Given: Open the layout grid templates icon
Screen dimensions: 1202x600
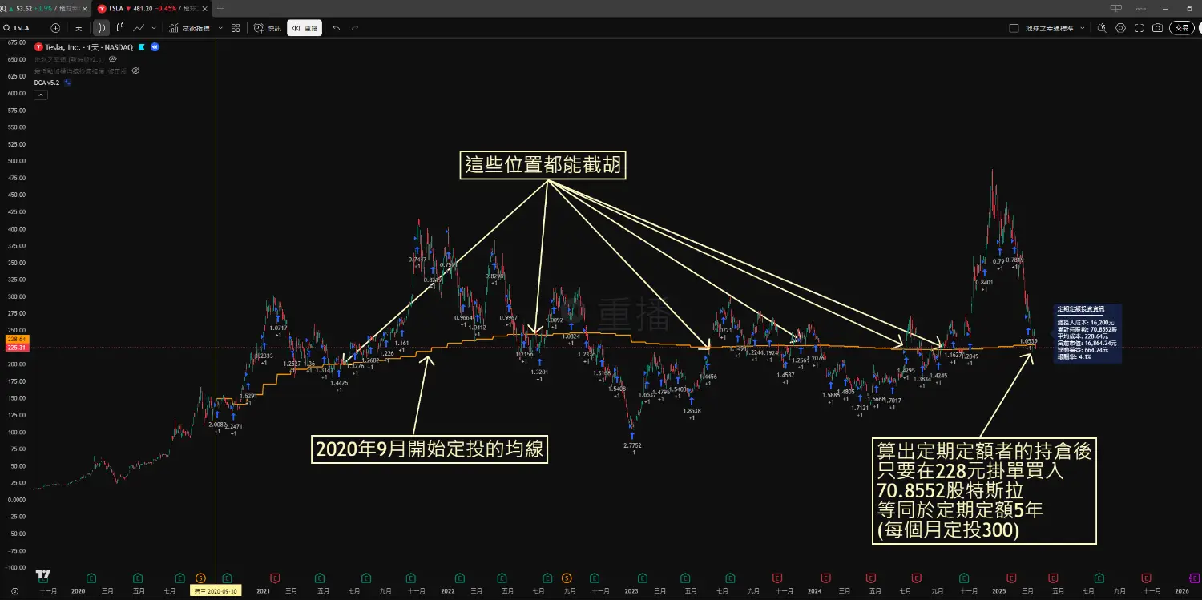Looking at the screenshot, I should coord(236,28).
